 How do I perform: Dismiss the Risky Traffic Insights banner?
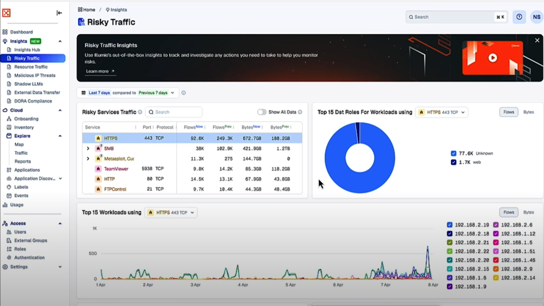tap(537, 40)
